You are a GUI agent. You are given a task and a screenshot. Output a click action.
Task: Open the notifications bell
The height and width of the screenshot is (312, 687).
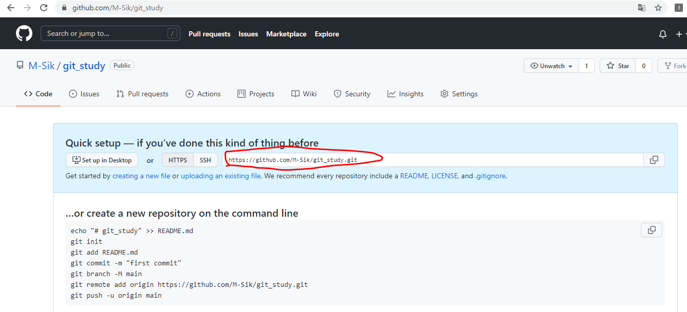tap(663, 34)
